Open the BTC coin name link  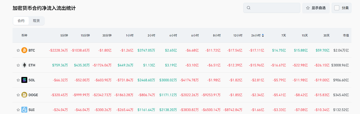click(32, 50)
